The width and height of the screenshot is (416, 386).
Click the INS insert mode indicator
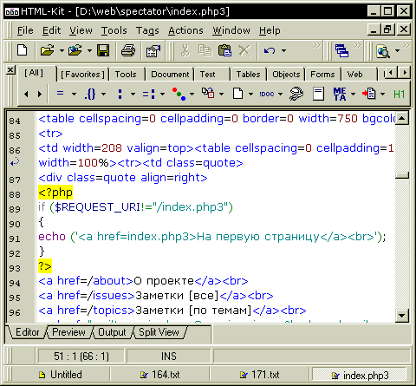[x=169, y=356]
